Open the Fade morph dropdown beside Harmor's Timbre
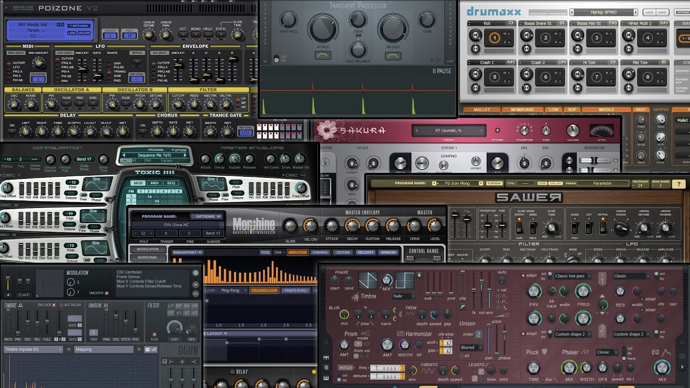This screenshot has width=690, height=388. (x=403, y=296)
